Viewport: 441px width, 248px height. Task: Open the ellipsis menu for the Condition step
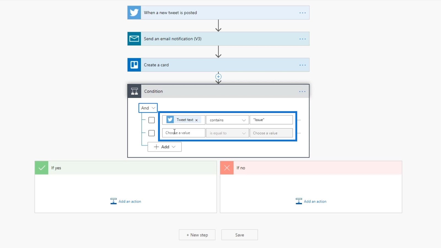(302, 91)
